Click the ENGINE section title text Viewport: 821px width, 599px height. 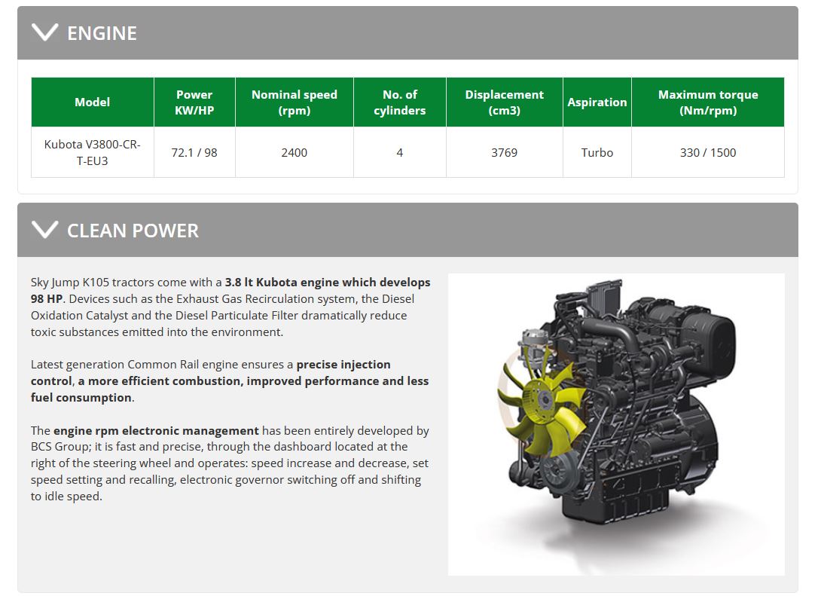[x=102, y=33]
